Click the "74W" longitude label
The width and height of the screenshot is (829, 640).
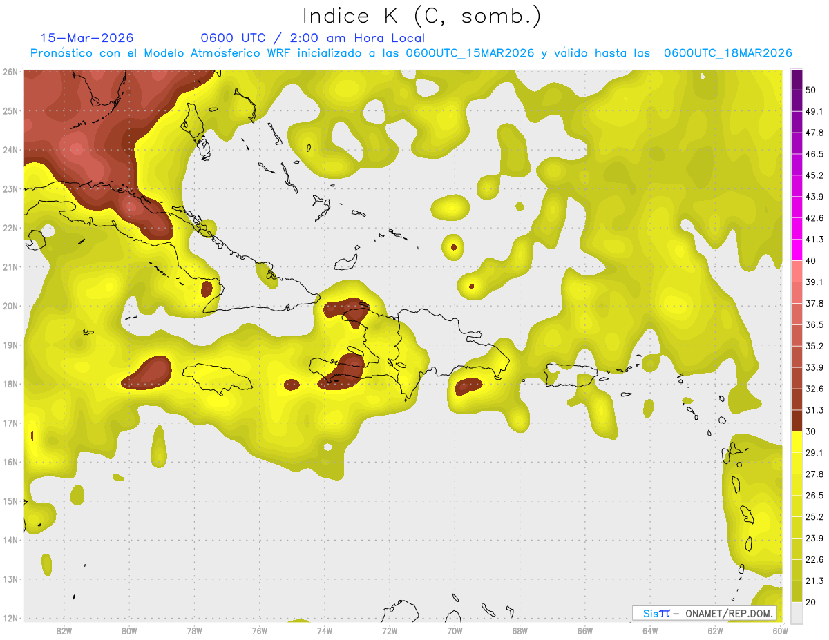[x=325, y=631]
